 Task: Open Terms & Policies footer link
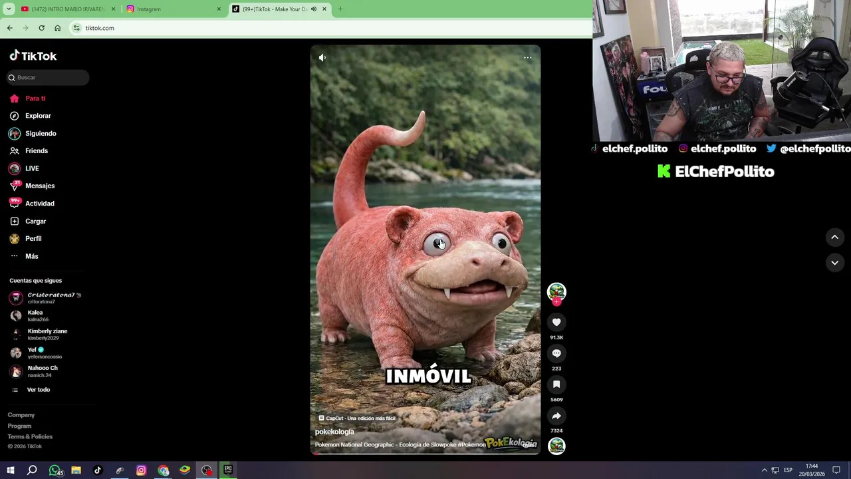(30, 436)
